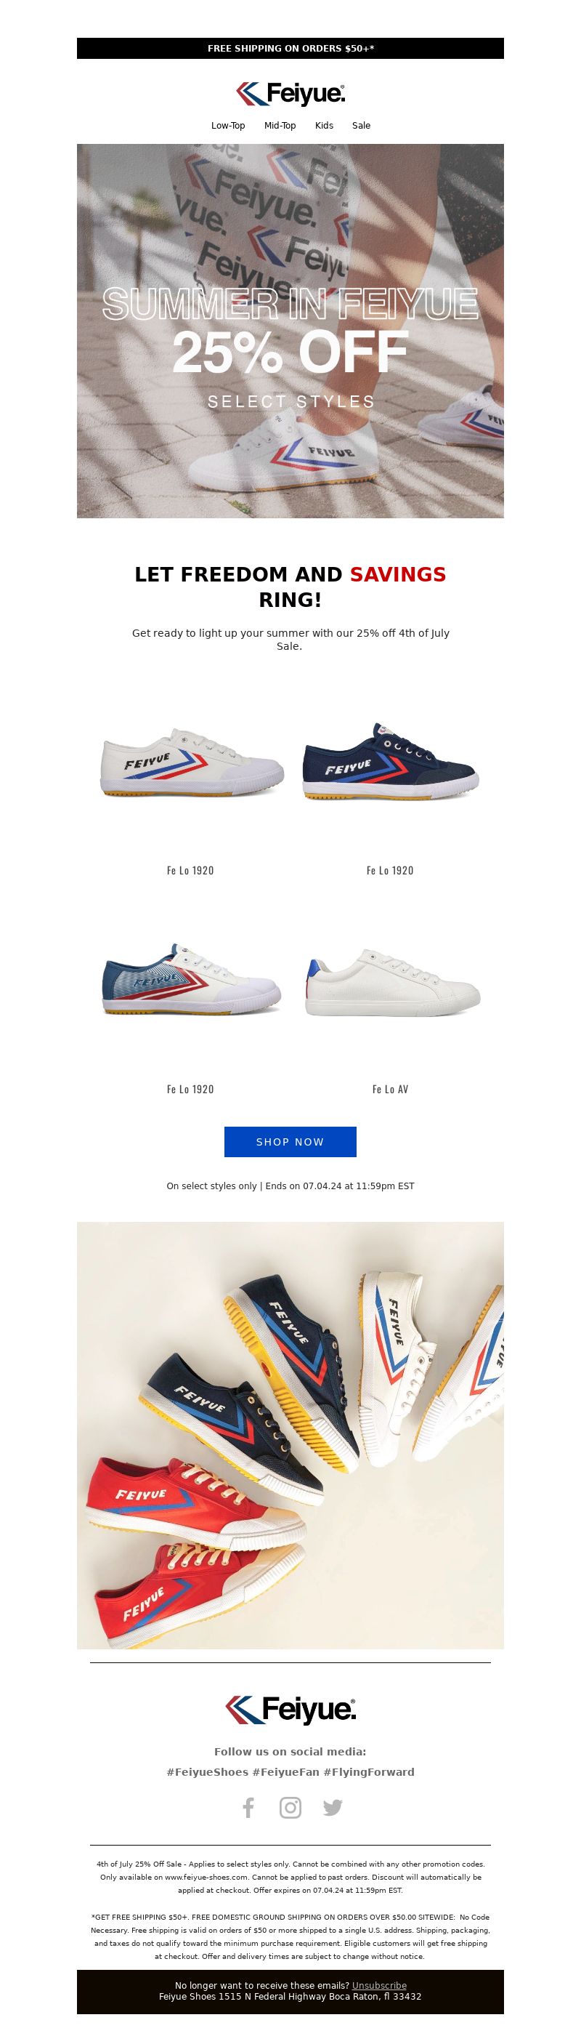
Task: Click the SHOP NOW button
Action: click(x=290, y=1142)
